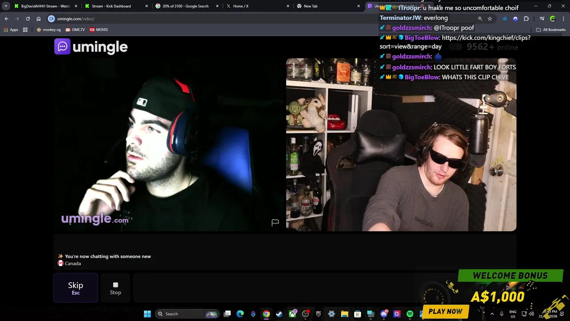Open the OME.TV bookmark
The image size is (570, 321).
75,30
